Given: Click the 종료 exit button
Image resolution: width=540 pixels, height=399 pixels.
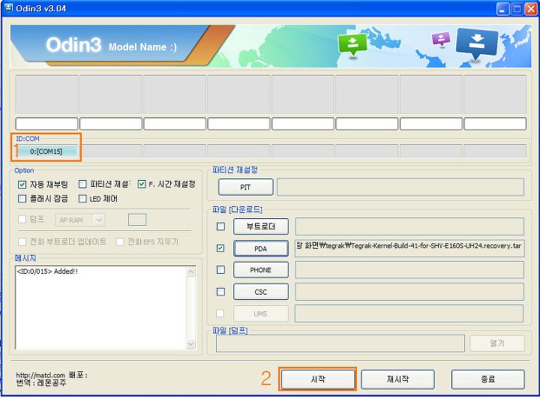Looking at the screenshot, I should click(488, 379).
